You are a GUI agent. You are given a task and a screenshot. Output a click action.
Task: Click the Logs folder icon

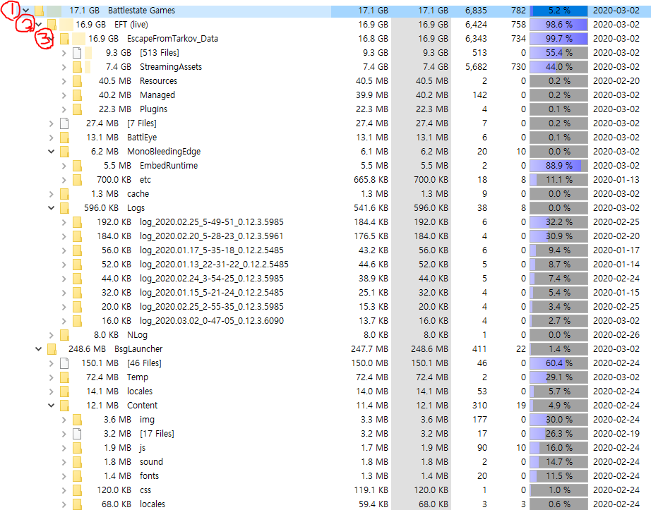(x=64, y=207)
